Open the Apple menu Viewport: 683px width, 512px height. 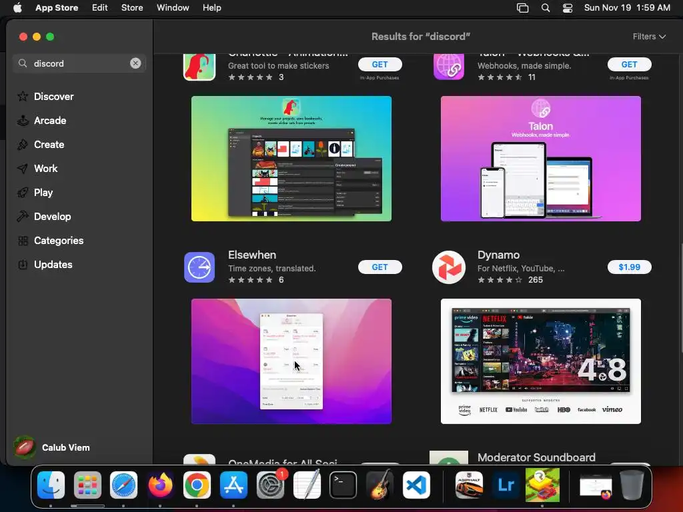coord(17,8)
